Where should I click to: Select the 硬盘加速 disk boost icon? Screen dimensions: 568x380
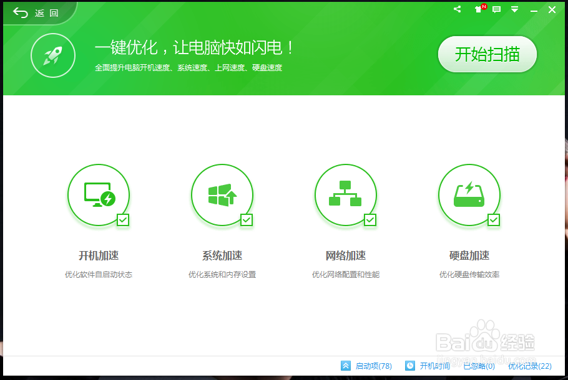[x=469, y=193]
